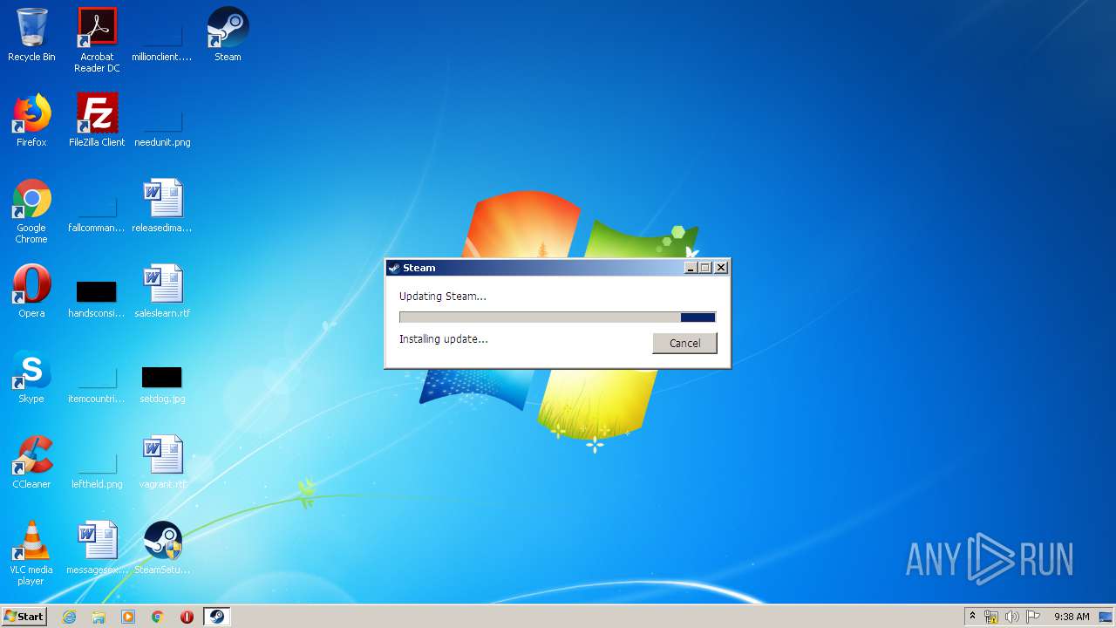Screen dimensions: 1116x628
Task: Launch Internet Explorer from the taskbar
Action: coord(69,617)
